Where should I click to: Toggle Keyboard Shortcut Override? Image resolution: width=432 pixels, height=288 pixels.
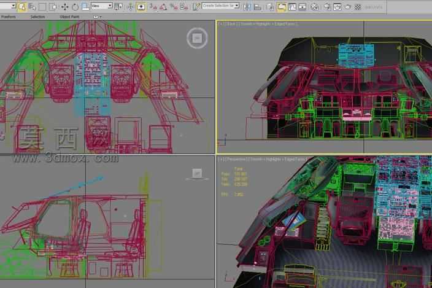[141, 7]
